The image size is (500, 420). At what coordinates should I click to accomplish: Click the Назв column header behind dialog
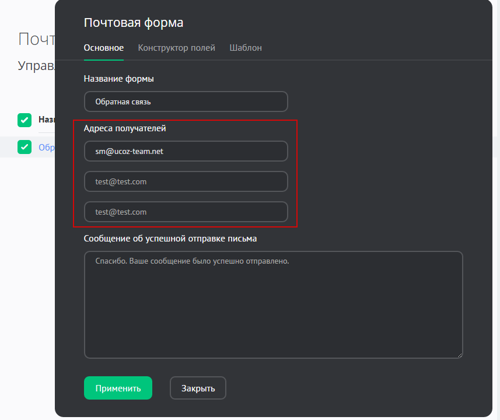point(46,120)
